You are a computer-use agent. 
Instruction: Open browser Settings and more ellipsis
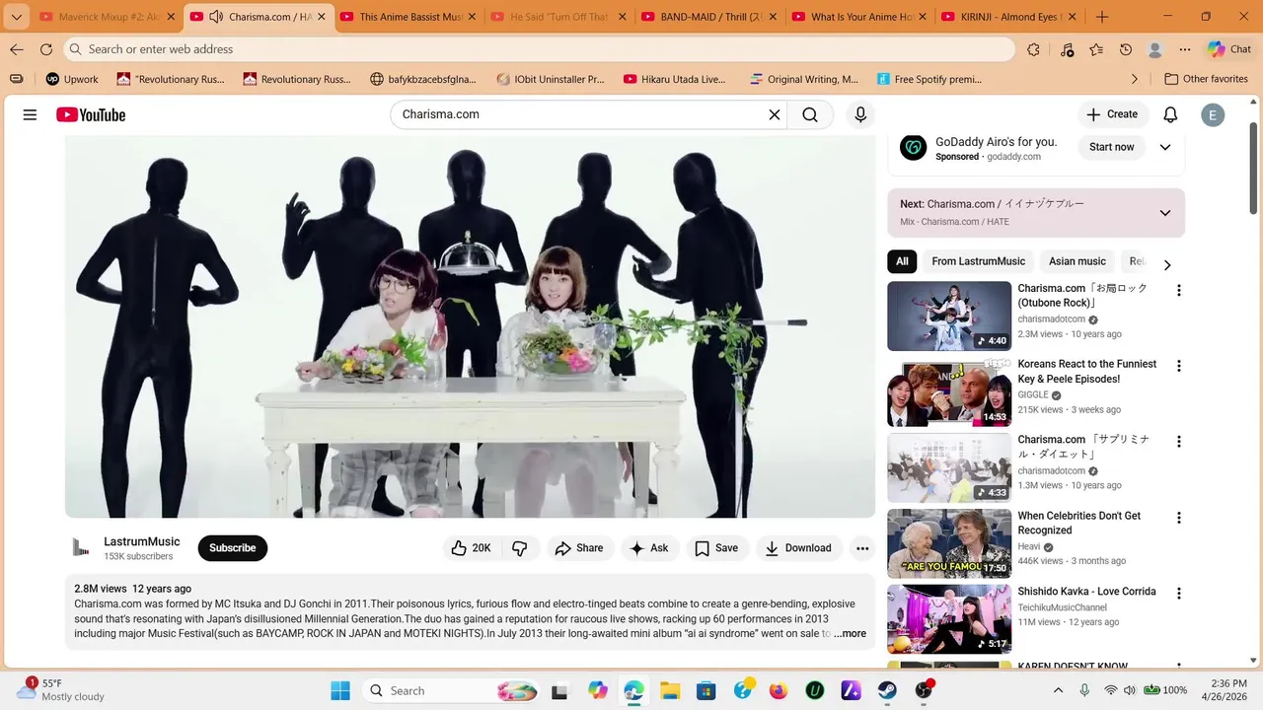point(1185,49)
